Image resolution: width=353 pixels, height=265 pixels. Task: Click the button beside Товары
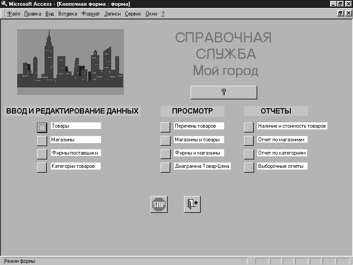(42, 128)
